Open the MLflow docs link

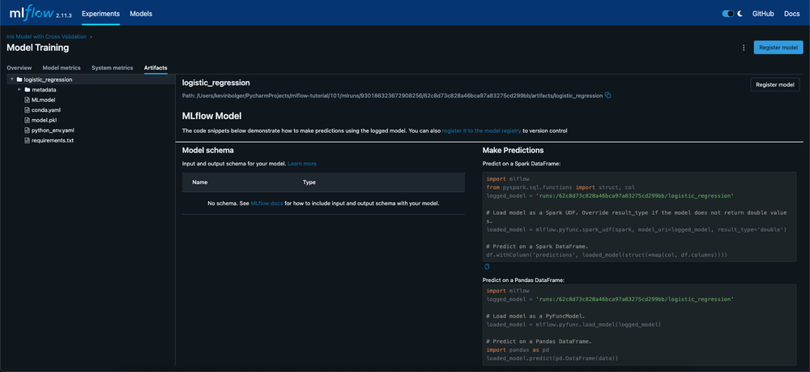pos(267,203)
